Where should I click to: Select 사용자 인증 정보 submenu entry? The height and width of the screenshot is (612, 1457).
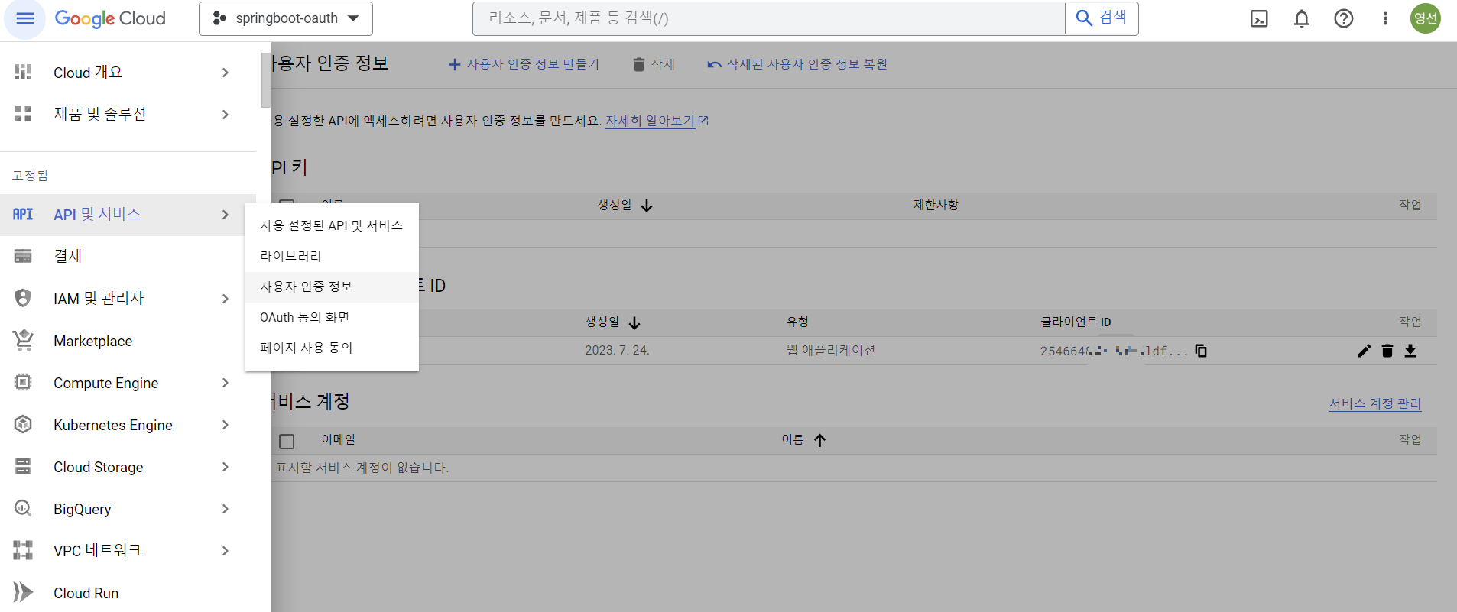pyautogui.click(x=331, y=287)
